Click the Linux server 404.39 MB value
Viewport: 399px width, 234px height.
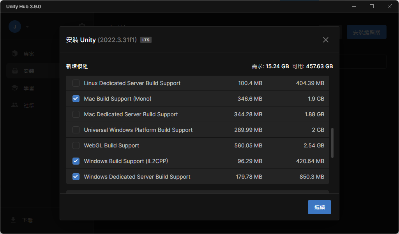(x=310, y=83)
